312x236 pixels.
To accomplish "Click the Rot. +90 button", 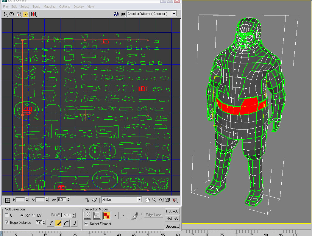I will tap(172, 211).
